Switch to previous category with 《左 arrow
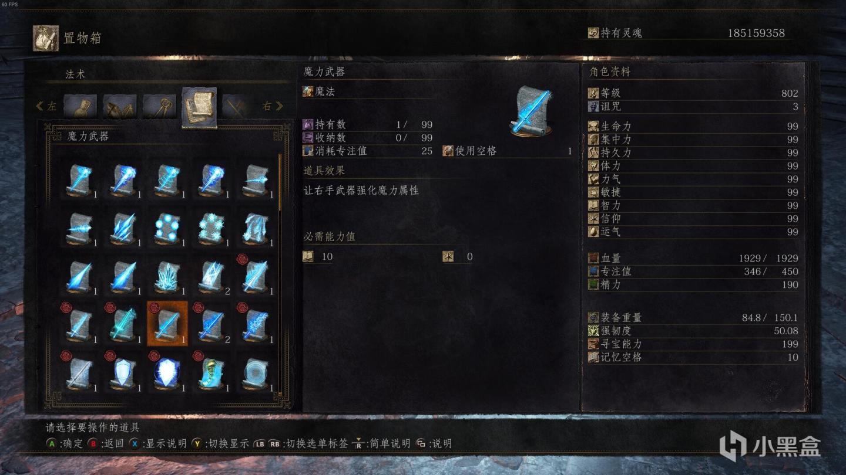 pos(46,106)
